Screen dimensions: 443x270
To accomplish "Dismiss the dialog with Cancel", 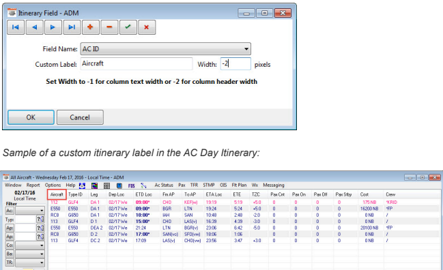I will tap(80, 117).
